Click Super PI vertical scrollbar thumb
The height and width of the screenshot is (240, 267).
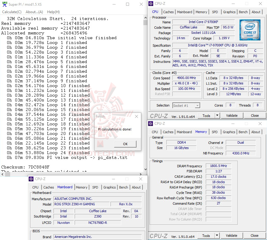(145, 22)
